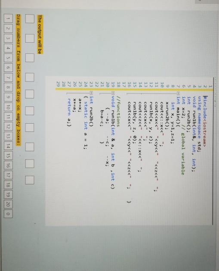Choose the draggable tile numbered 20

(x=8, y=205)
